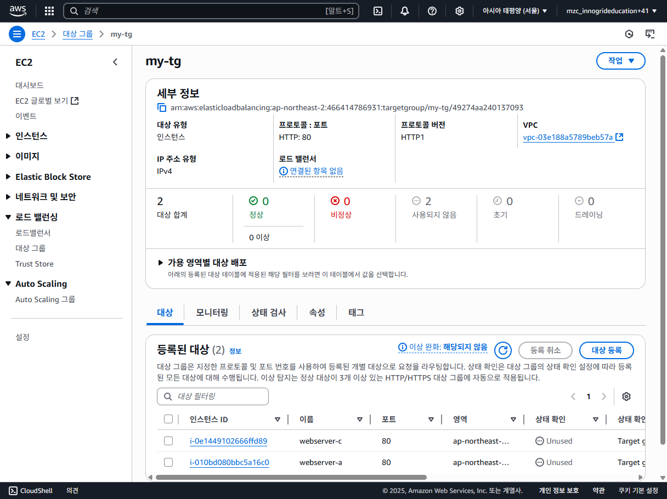The image size is (667, 499).
Task: Open Trust Store in sidebar
Action: click(x=35, y=264)
